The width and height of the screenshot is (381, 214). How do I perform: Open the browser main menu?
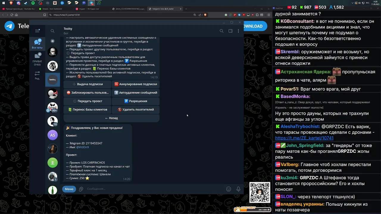[x=269, y=15]
